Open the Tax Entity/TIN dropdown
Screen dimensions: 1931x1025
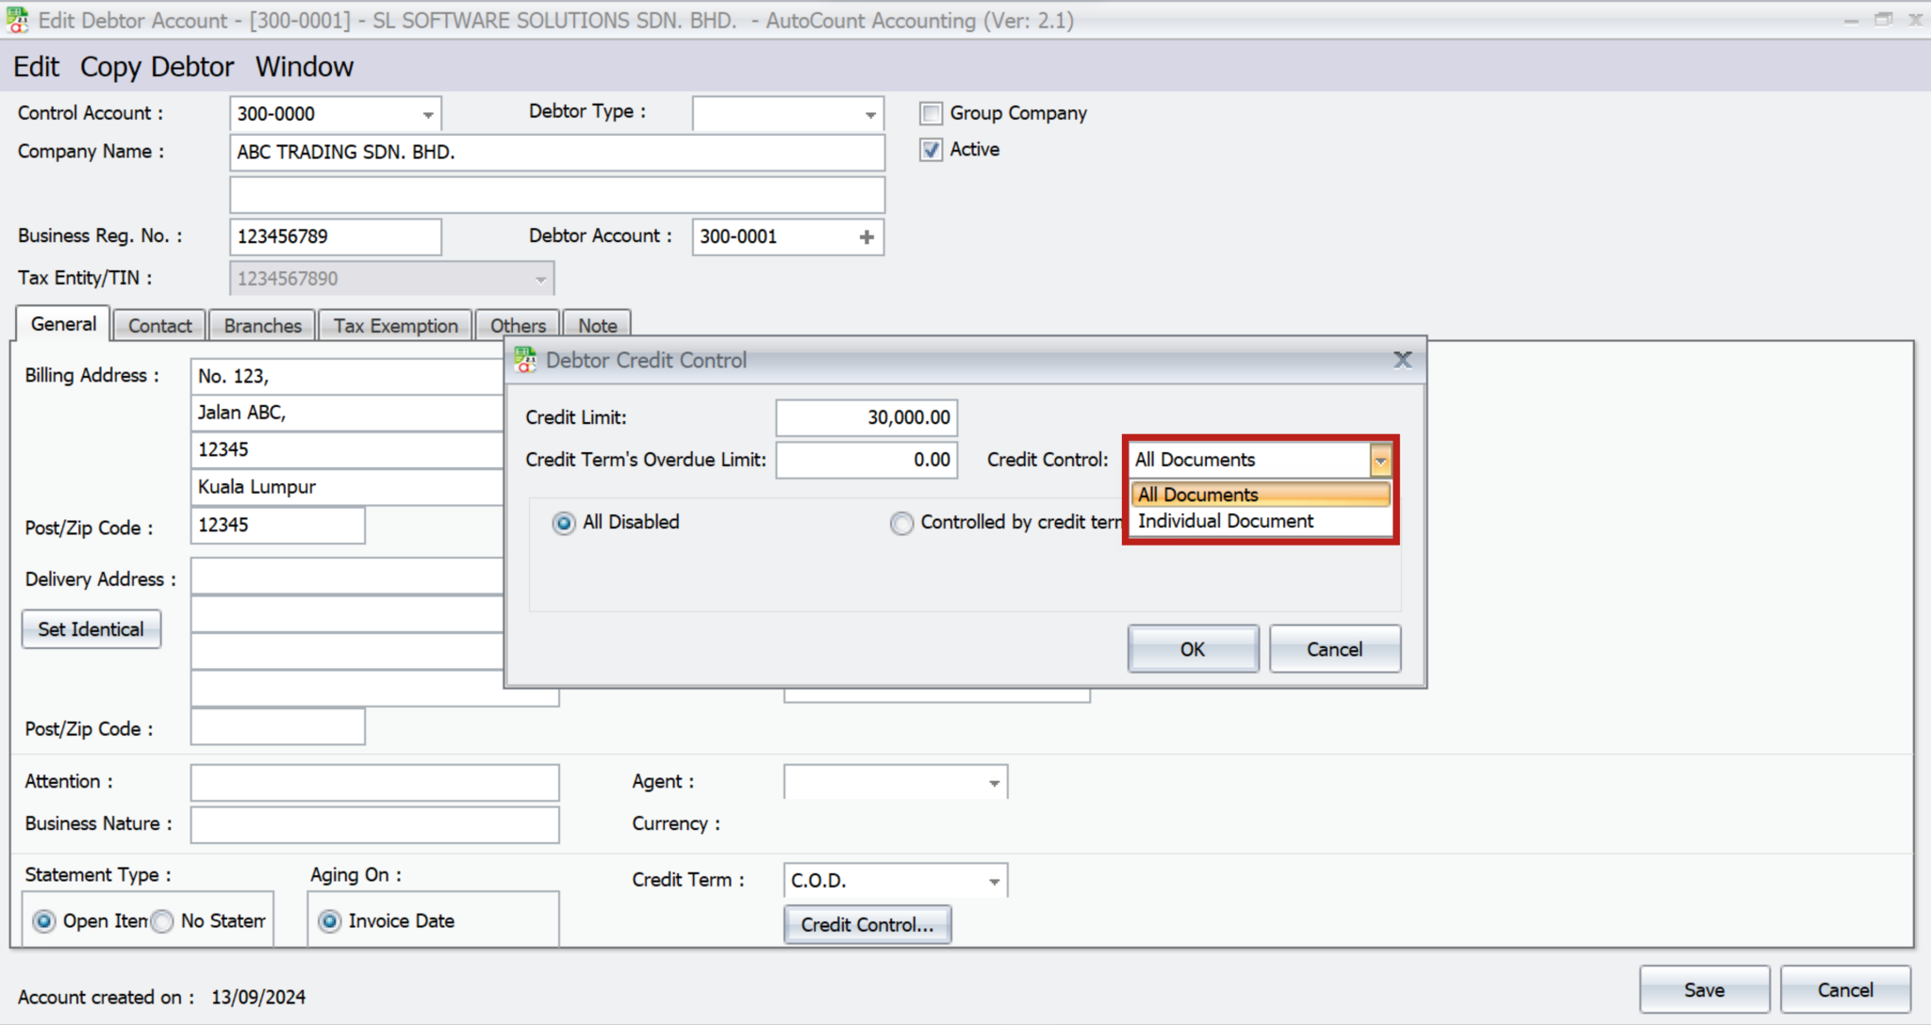(540, 279)
